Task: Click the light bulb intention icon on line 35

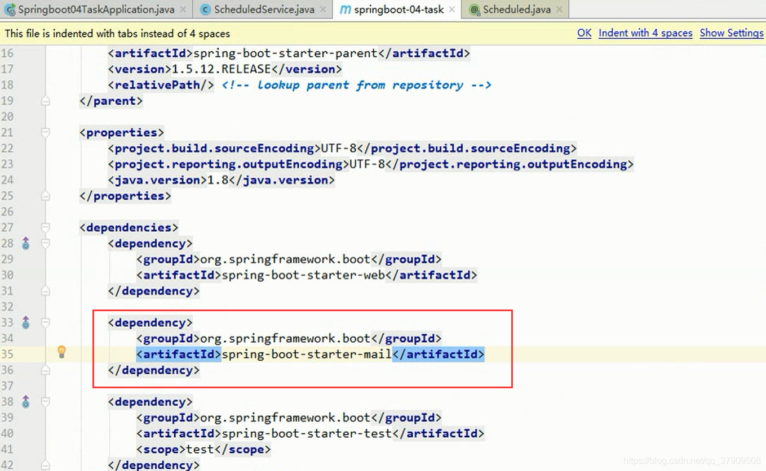Action: coord(62,352)
